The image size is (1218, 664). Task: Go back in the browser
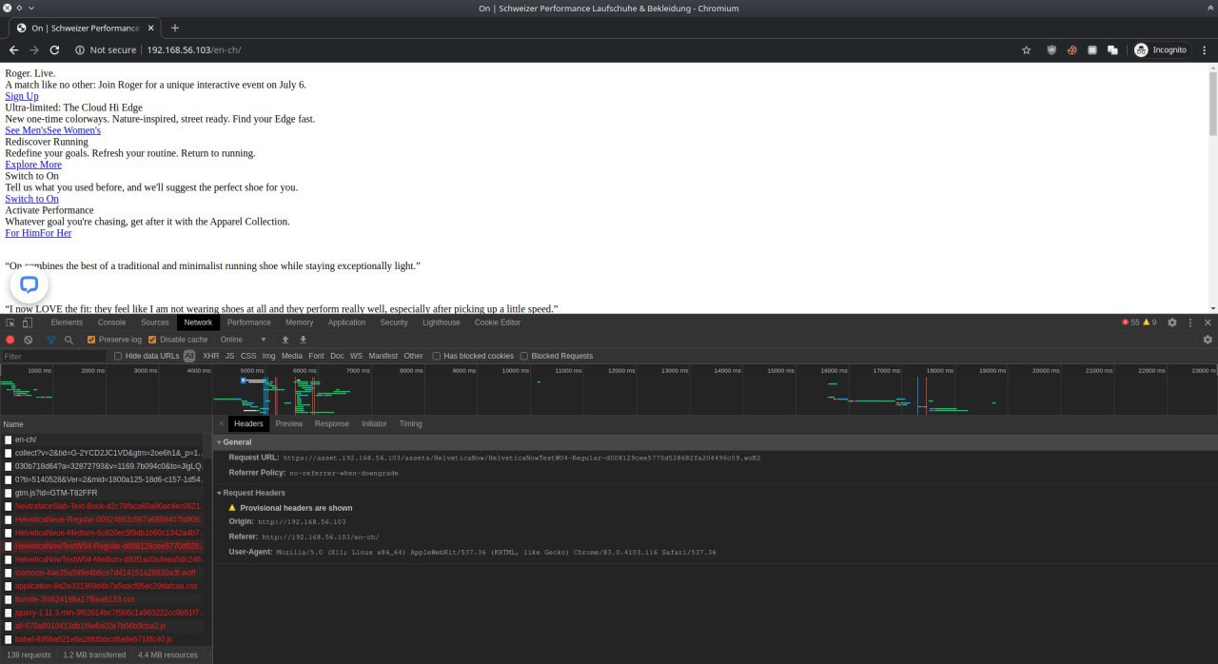(x=14, y=50)
